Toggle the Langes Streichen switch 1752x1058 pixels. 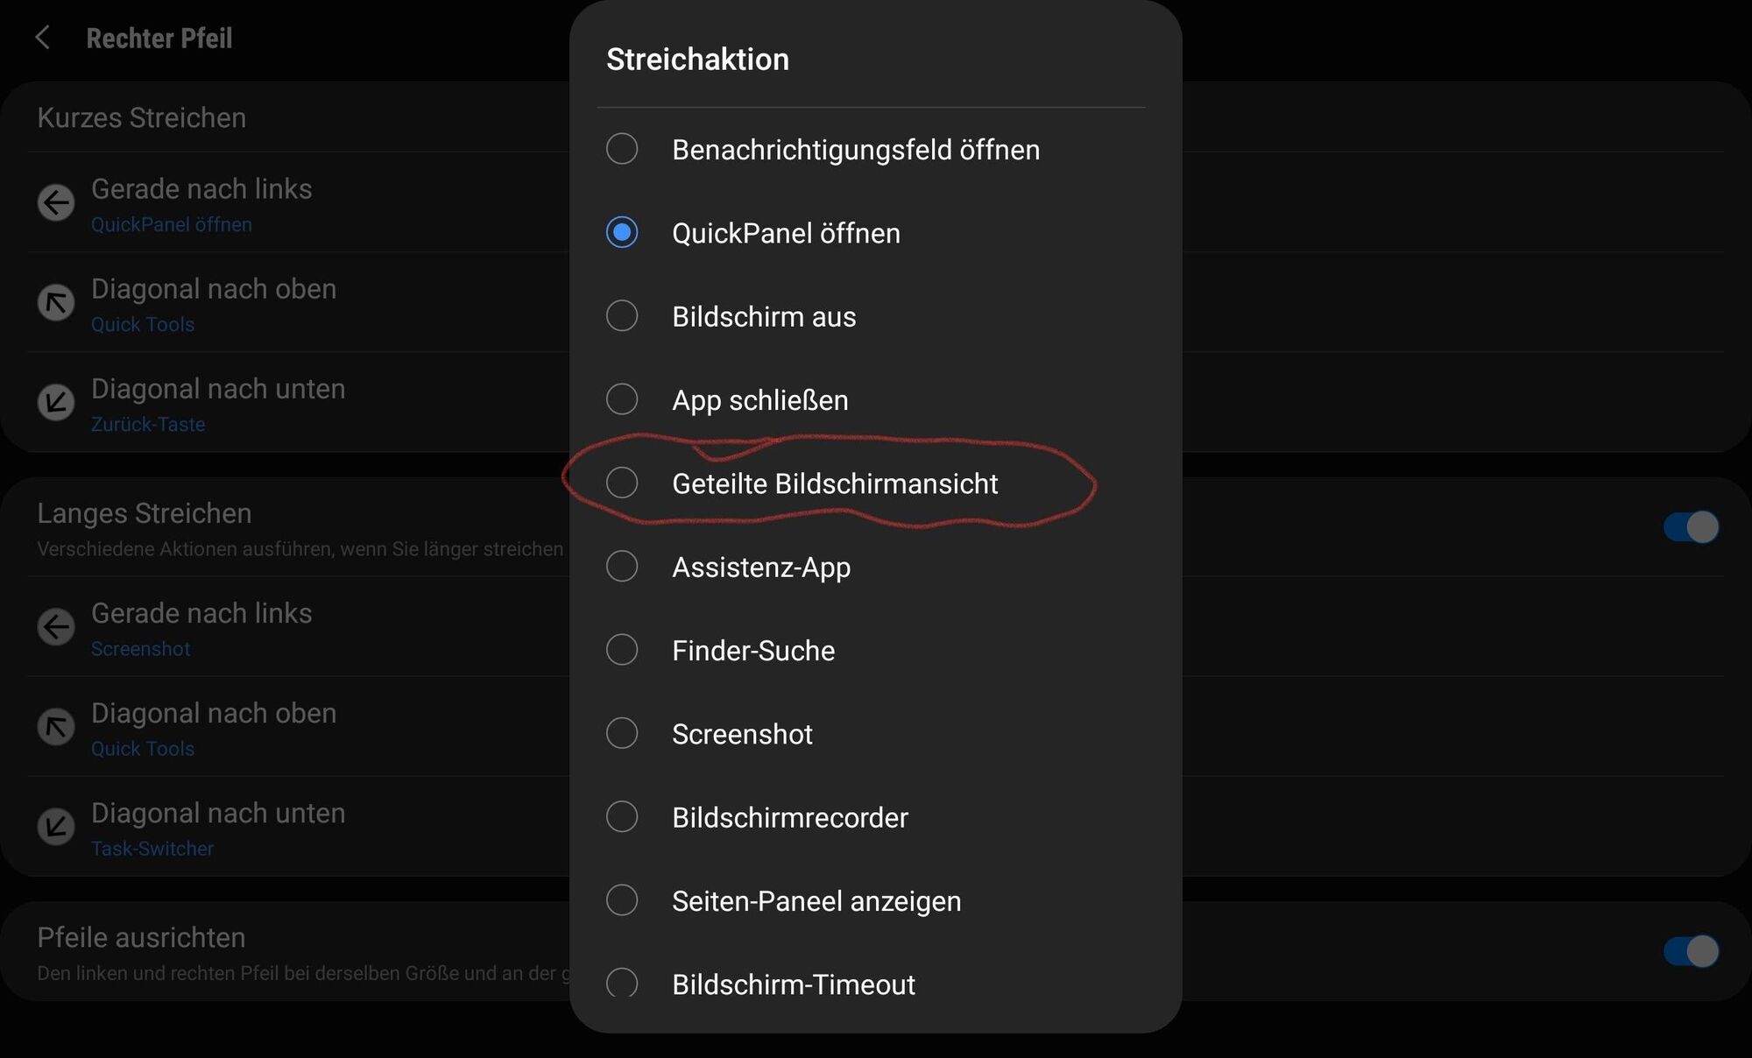pyautogui.click(x=1691, y=527)
